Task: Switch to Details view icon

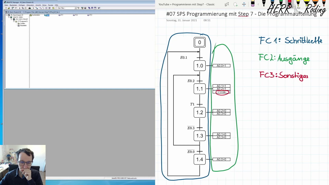Action: (x=49, y=8)
